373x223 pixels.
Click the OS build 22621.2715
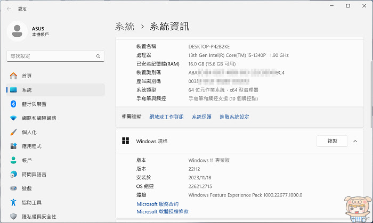tap(200, 186)
